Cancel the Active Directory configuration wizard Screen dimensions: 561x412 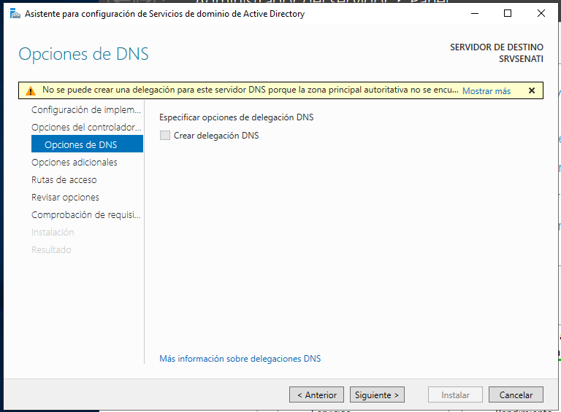point(516,394)
